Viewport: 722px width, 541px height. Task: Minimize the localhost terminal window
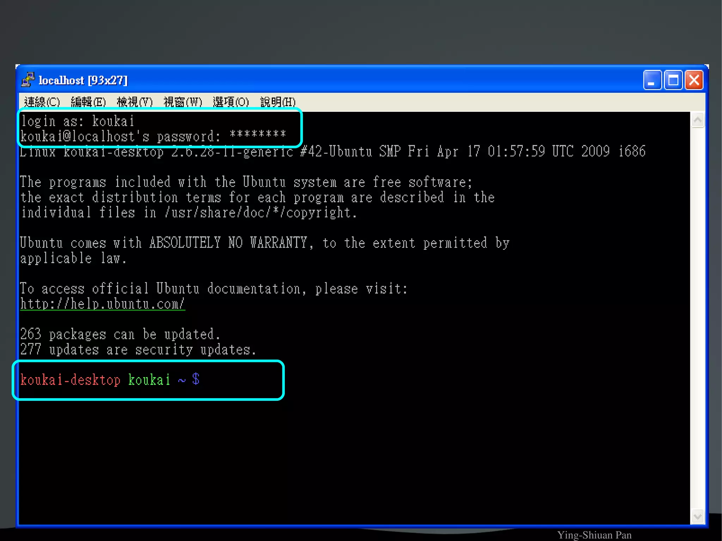point(652,80)
